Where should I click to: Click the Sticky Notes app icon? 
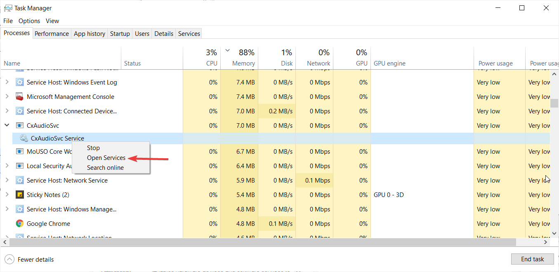click(19, 195)
